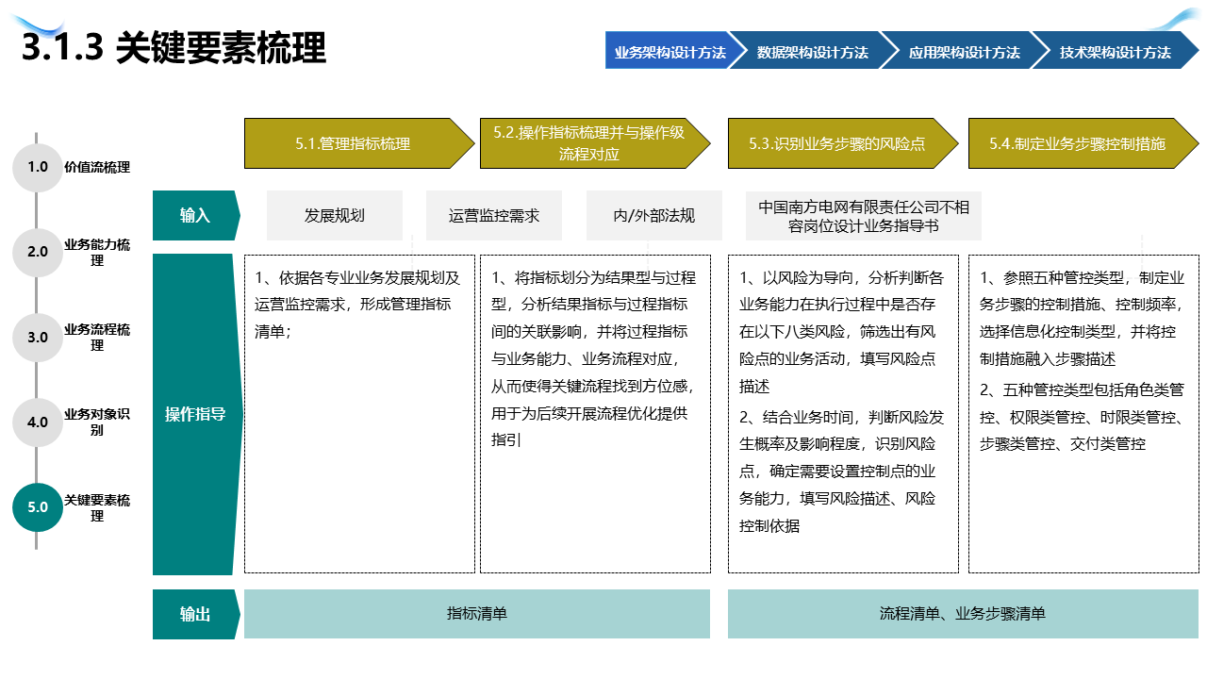Select the 流程清单、业务步骤清单 output bar
This screenshot has width=1207, height=679.
pos(963,614)
